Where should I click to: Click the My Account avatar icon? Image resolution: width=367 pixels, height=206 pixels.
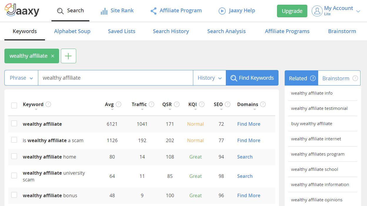317,11
